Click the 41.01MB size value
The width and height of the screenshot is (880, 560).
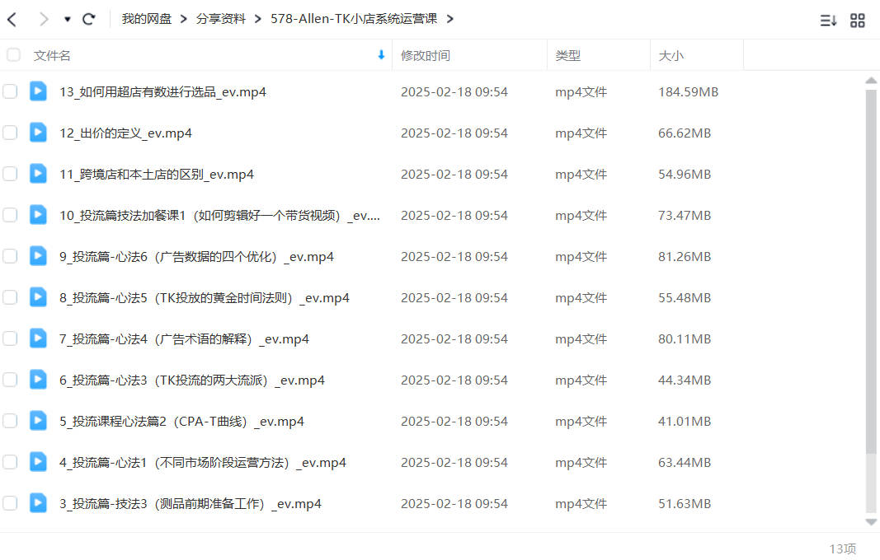pyautogui.click(x=685, y=422)
